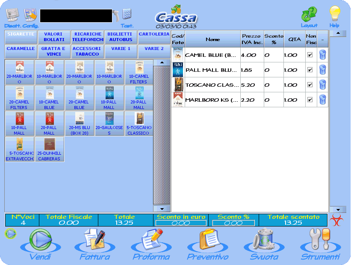Toggle Non Fisc checkbox for TOSCANO CLAS
This screenshot has height=265, width=351.
(x=310, y=85)
